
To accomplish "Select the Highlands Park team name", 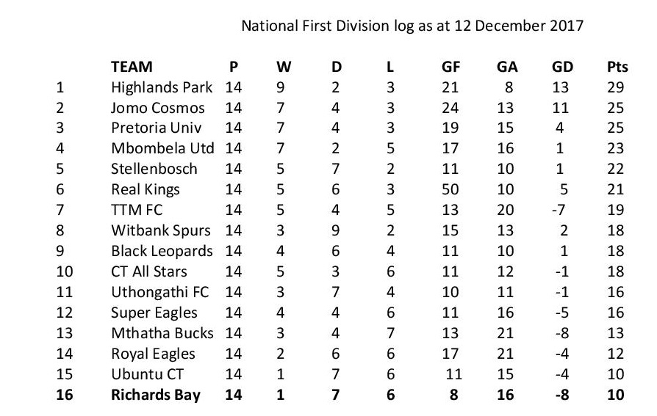I will click(162, 87).
